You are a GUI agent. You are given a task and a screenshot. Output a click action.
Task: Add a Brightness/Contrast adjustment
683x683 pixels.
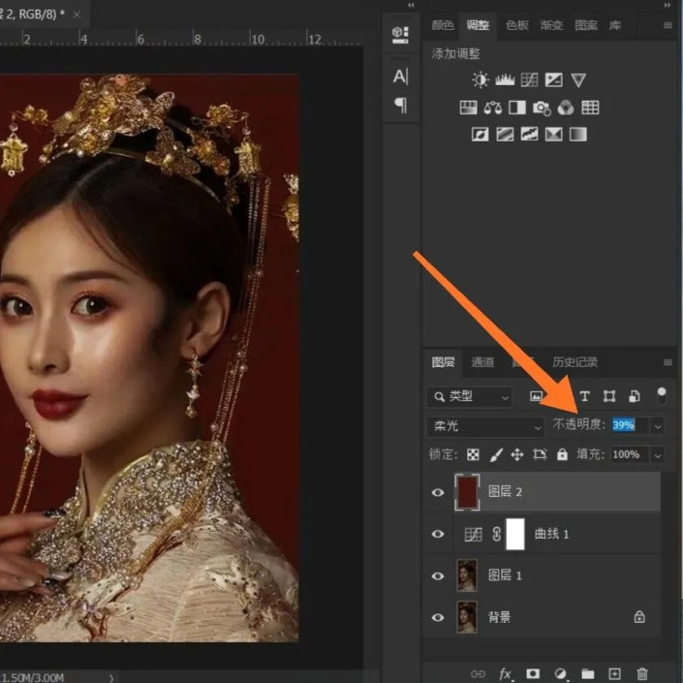pos(480,80)
